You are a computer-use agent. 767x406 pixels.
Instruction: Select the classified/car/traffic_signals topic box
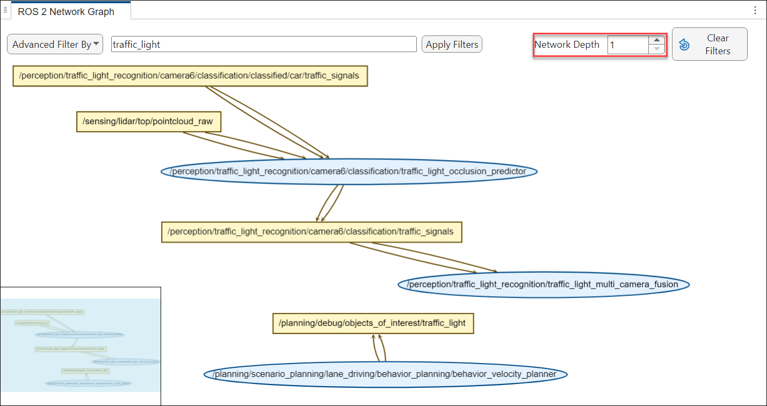pos(190,76)
